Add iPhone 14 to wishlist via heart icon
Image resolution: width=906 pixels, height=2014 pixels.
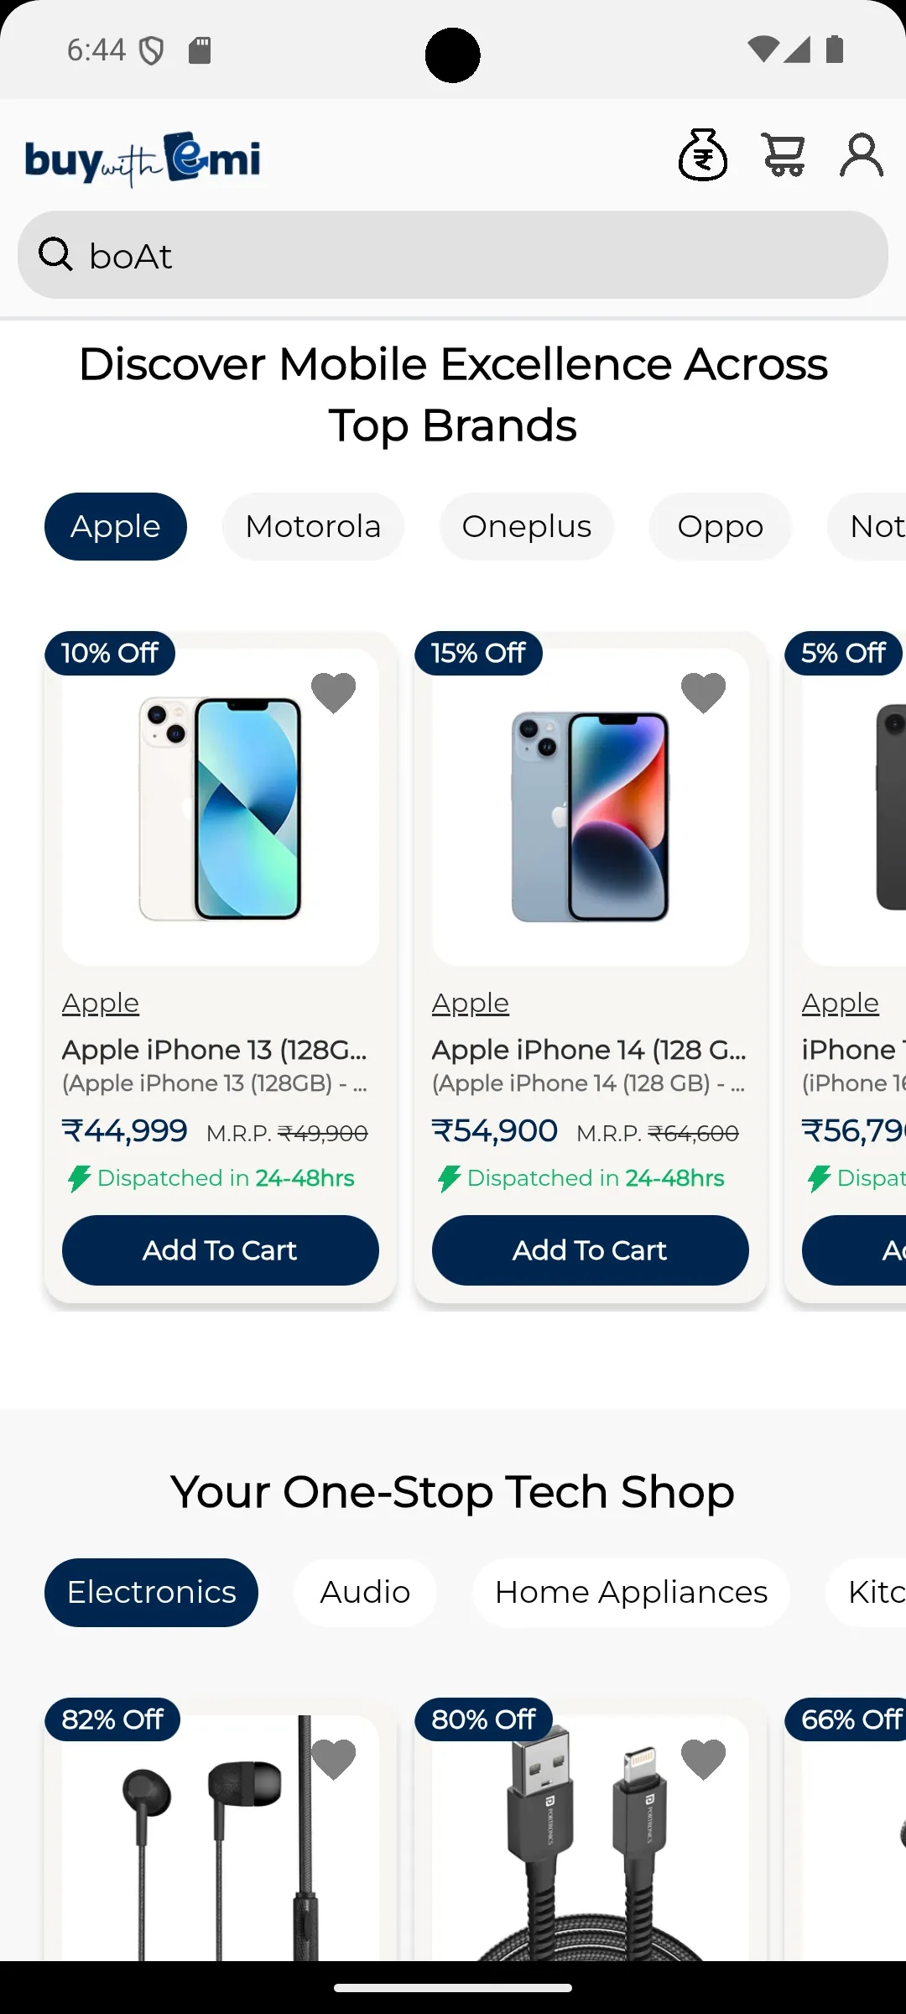[x=703, y=691]
